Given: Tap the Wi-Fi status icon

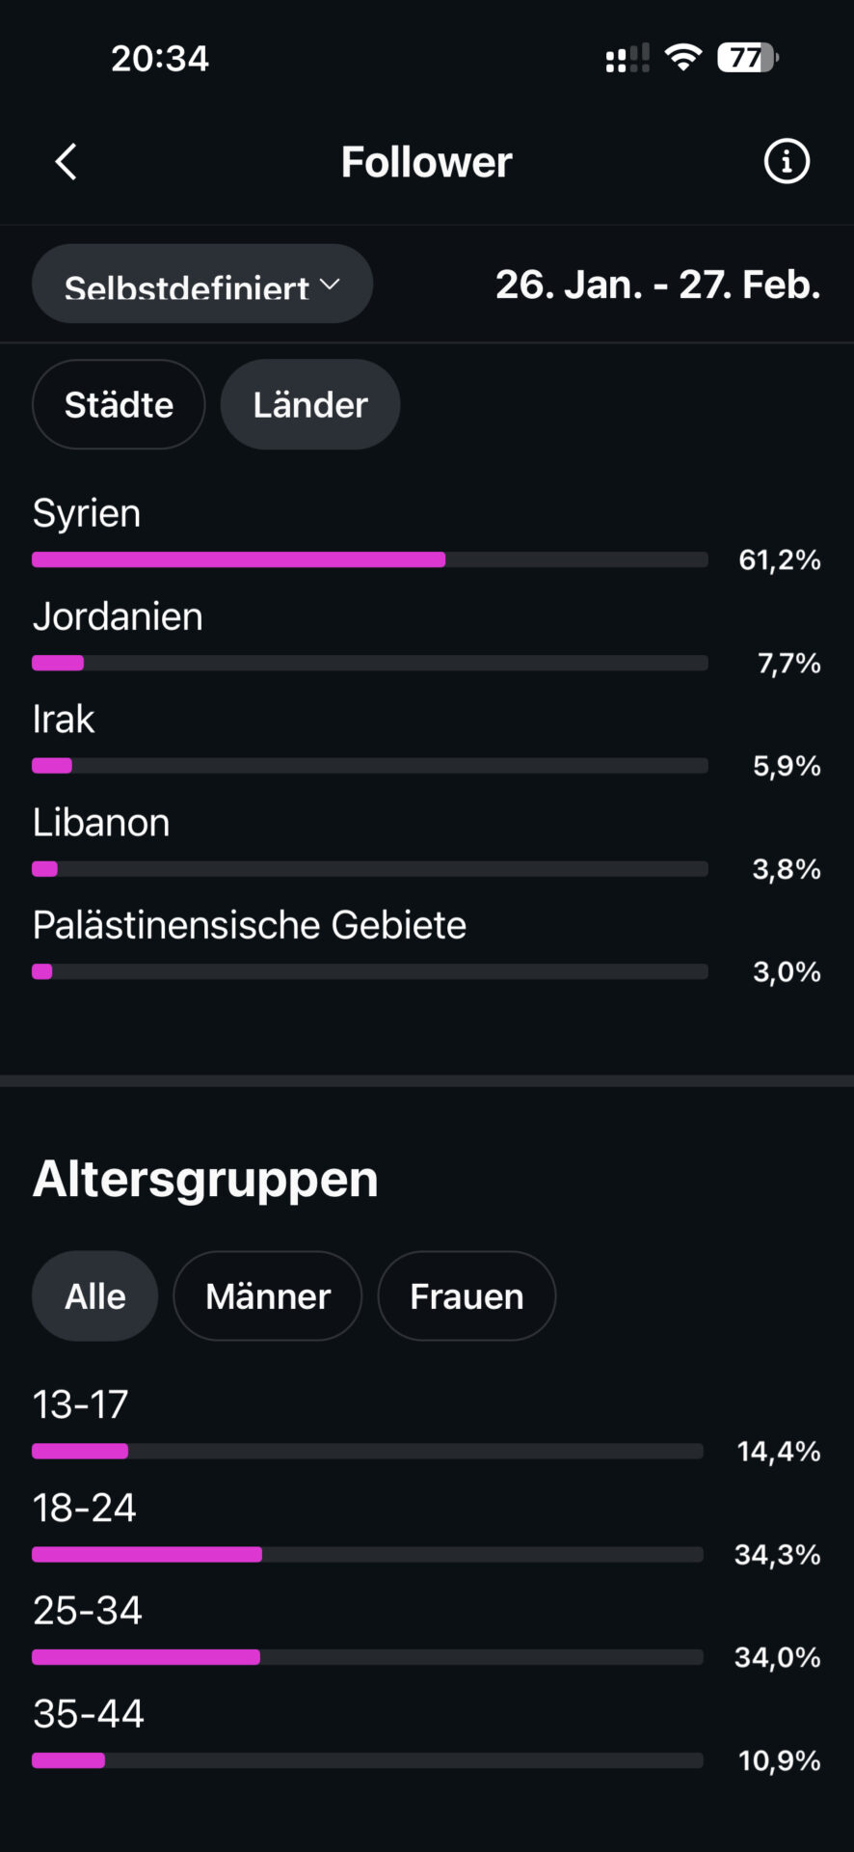Looking at the screenshot, I should (683, 58).
